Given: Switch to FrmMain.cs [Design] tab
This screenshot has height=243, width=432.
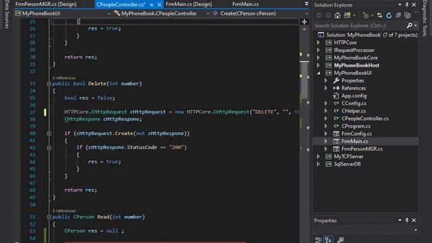Looking at the screenshot, I should [x=189, y=4].
